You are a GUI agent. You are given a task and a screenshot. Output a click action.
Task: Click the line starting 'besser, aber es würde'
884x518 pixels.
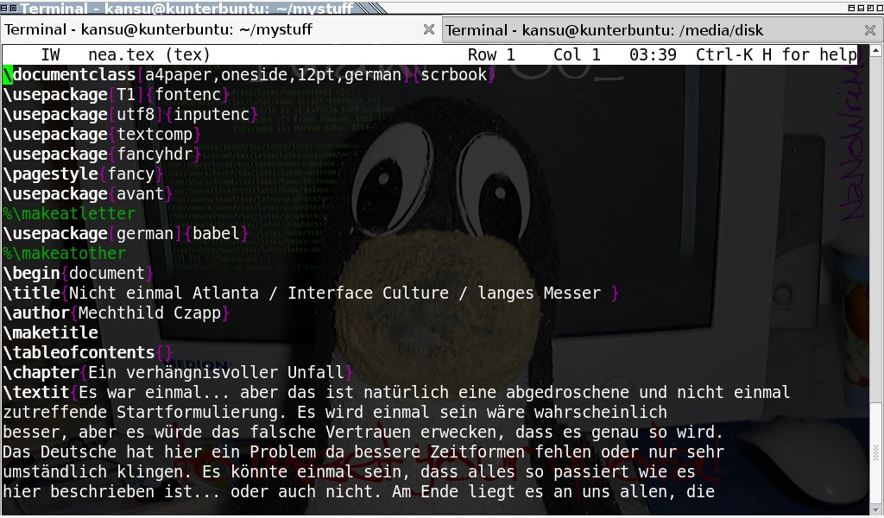(363, 432)
